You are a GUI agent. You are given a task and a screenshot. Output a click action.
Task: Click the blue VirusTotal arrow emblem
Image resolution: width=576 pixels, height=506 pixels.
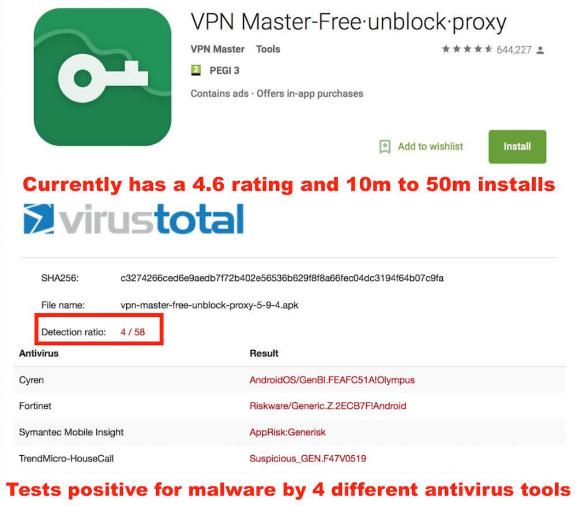coord(39,219)
